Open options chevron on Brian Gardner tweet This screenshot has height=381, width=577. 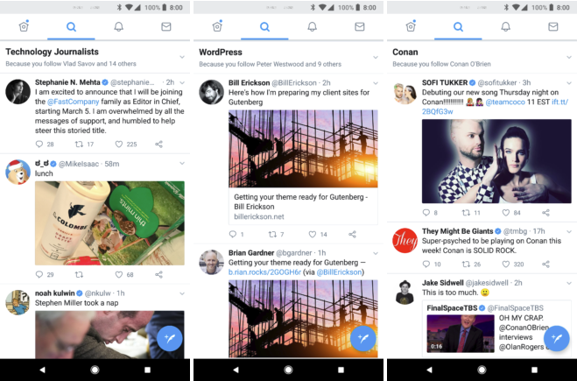pyautogui.click(x=376, y=253)
